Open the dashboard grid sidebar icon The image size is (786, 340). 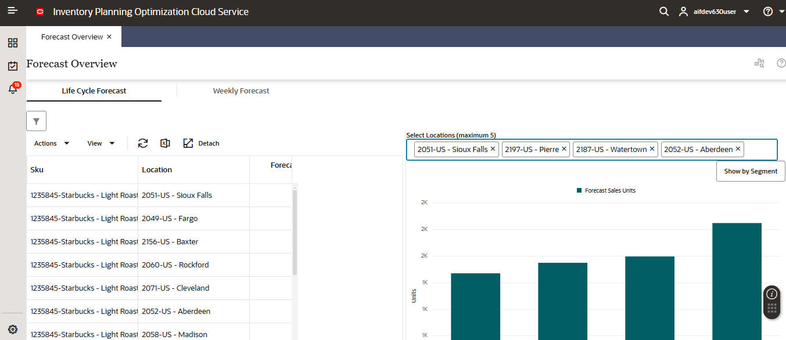coord(13,43)
